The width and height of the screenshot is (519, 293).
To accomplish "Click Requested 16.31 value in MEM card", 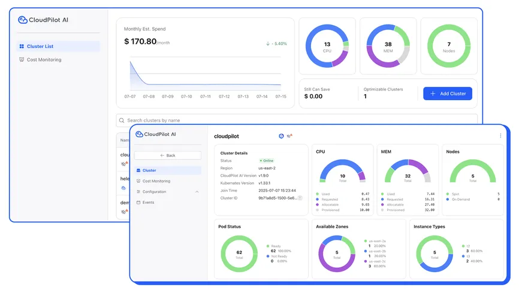I will 429,200.
